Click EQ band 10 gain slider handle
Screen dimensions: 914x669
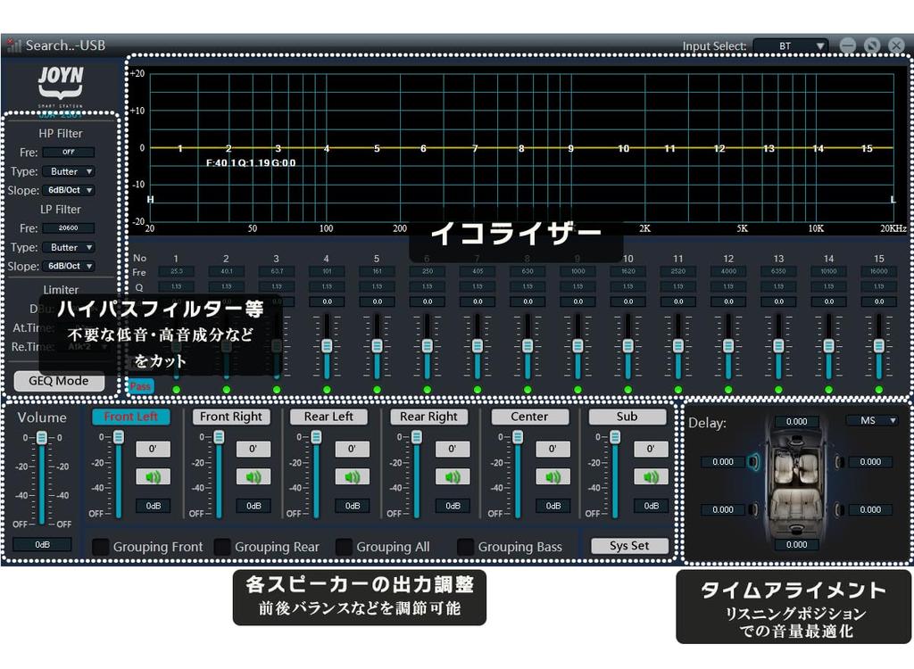[627, 345]
